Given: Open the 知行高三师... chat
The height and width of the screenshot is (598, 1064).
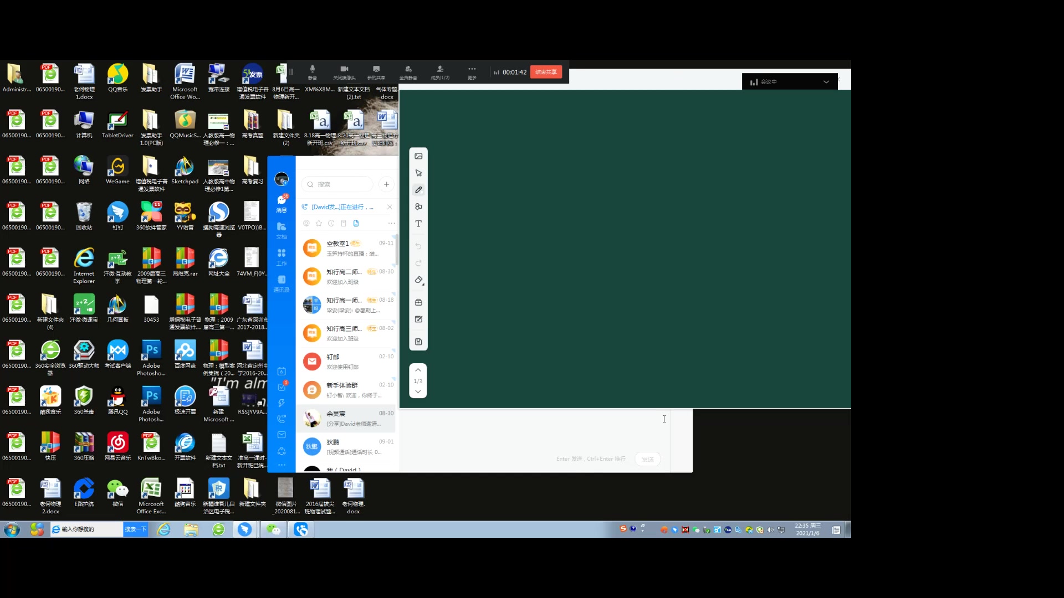Looking at the screenshot, I should pos(347,333).
